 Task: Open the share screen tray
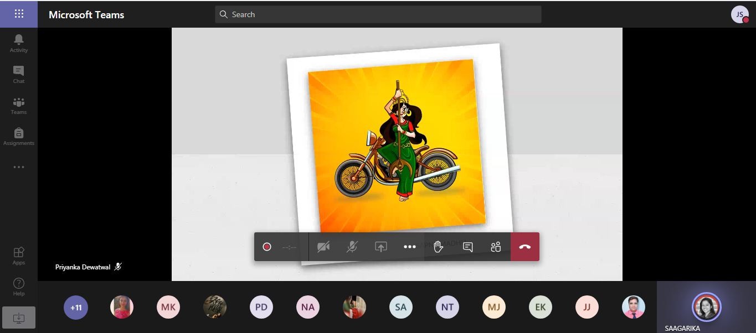pyautogui.click(x=381, y=247)
